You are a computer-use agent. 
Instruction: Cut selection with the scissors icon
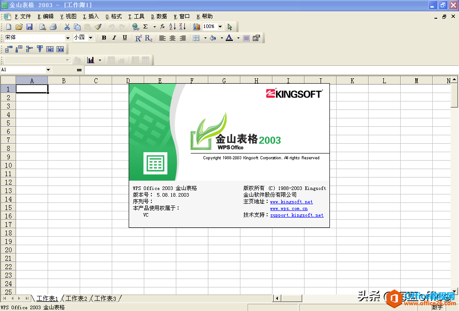click(67, 27)
